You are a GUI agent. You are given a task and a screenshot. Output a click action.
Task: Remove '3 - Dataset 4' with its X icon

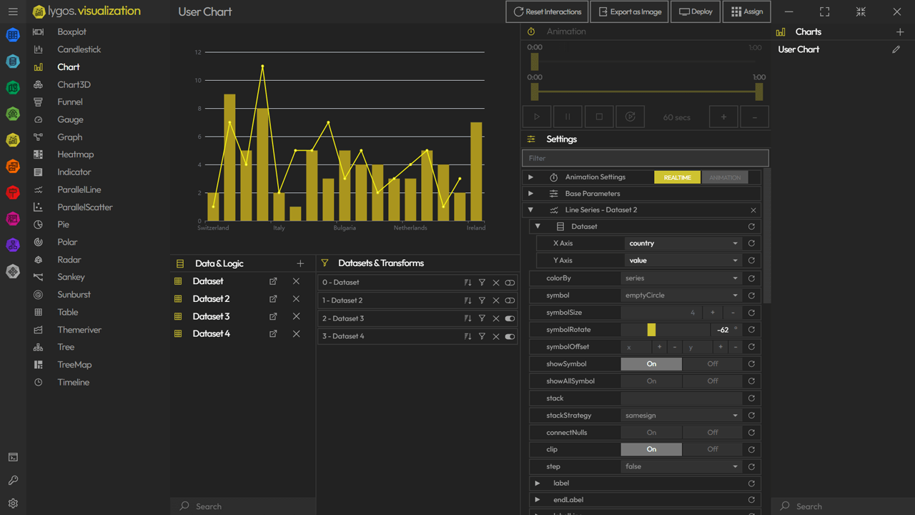click(495, 335)
